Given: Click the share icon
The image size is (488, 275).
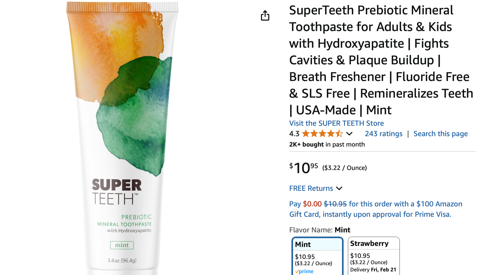Looking at the screenshot, I should click(x=265, y=16).
